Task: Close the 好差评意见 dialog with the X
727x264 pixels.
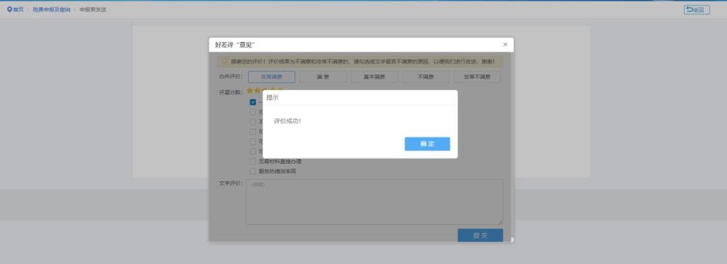Action: coord(506,44)
